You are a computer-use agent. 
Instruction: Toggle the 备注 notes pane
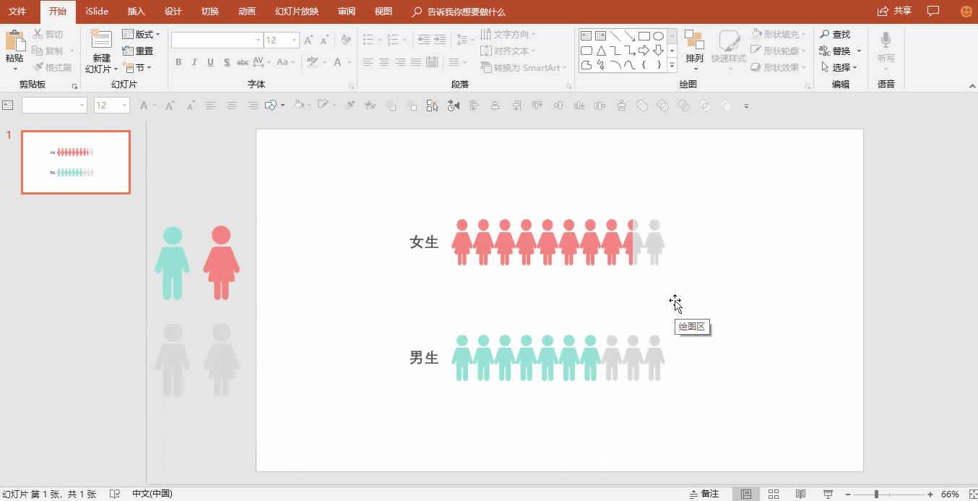pyautogui.click(x=704, y=494)
